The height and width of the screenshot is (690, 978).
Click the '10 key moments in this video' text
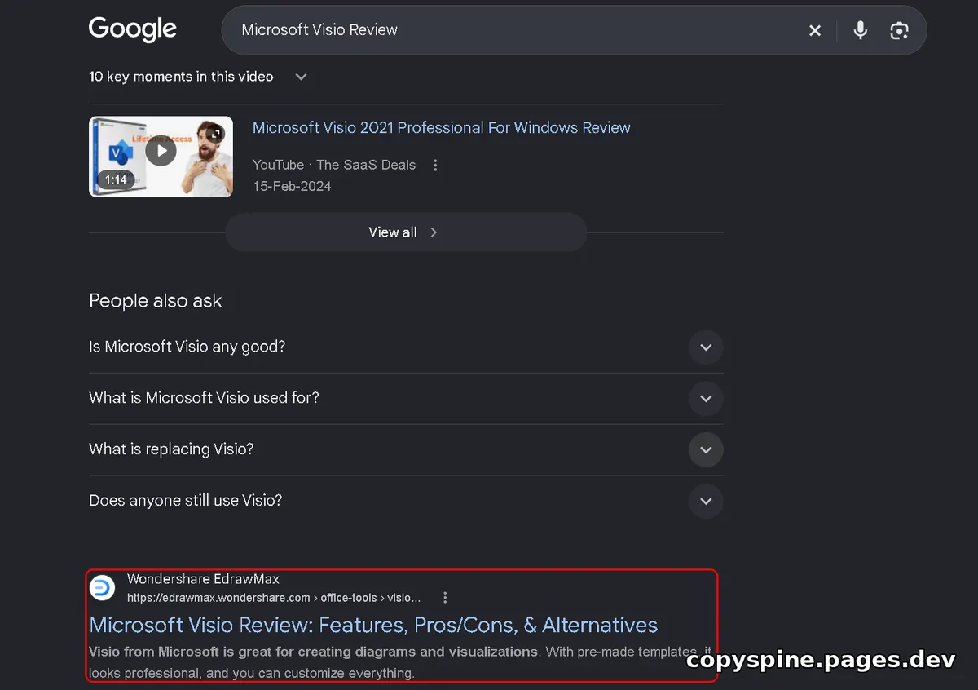click(181, 77)
